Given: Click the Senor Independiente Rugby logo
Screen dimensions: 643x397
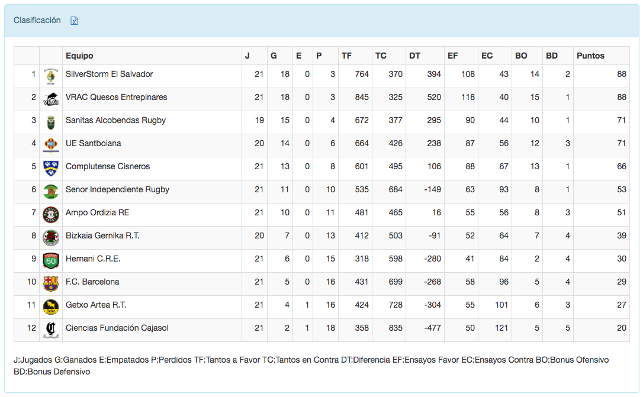Looking at the screenshot, I should [51, 192].
